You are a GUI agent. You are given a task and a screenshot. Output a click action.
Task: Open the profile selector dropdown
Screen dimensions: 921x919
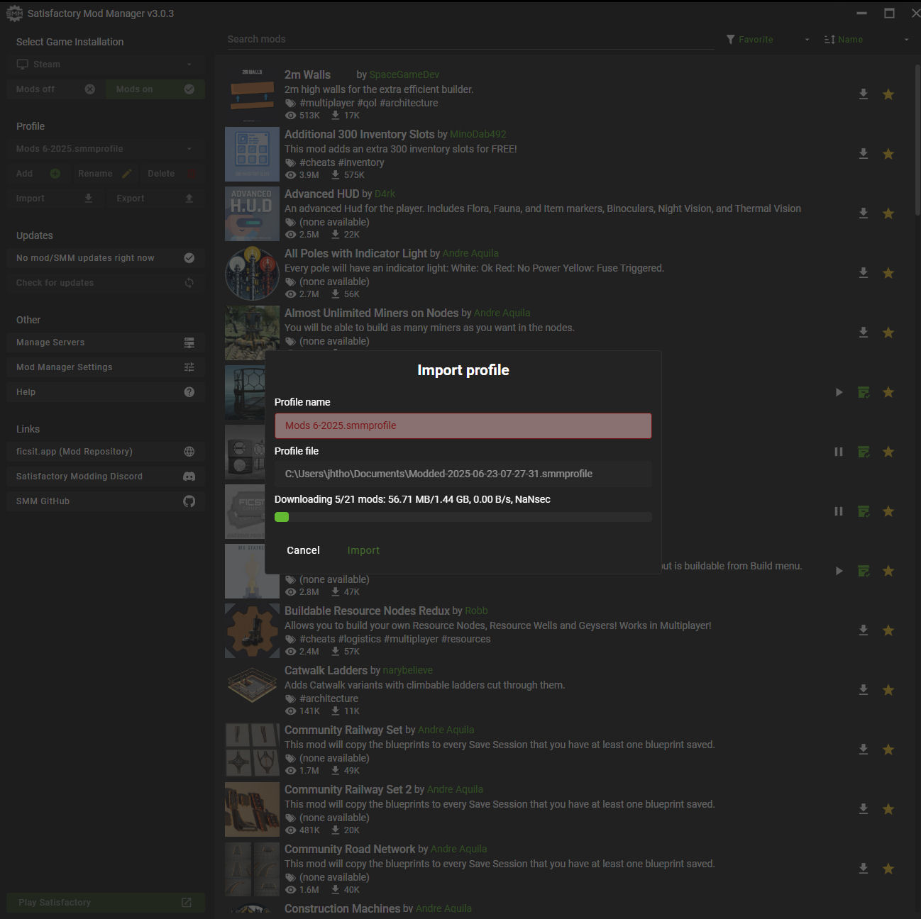point(106,149)
